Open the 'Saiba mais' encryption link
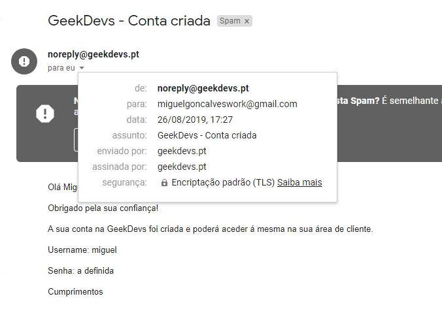The image size is (442, 309). [x=299, y=182]
